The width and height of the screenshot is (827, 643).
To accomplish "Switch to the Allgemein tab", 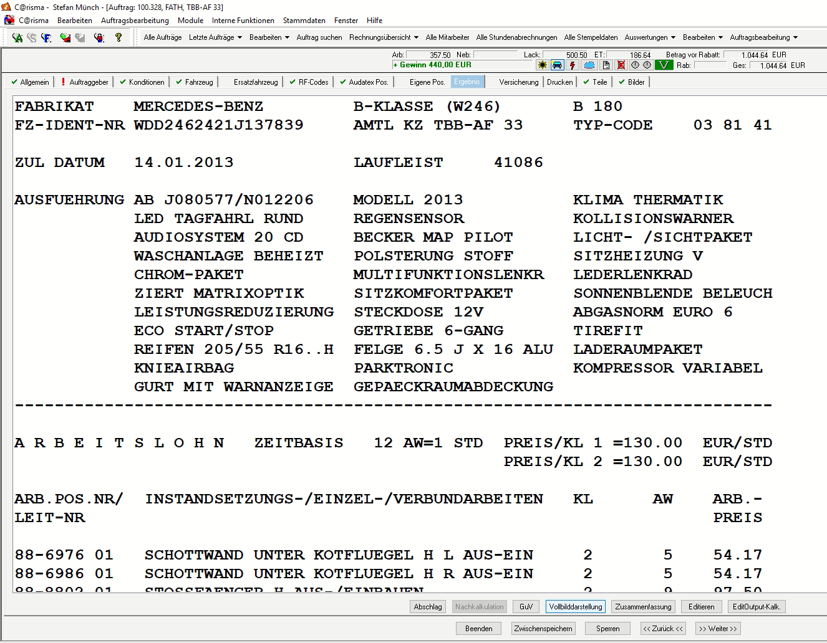I will tap(30, 82).
